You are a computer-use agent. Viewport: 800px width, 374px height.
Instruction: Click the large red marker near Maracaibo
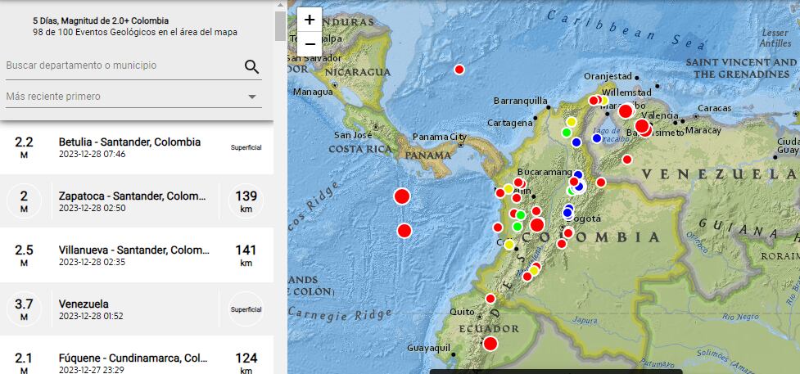626,110
